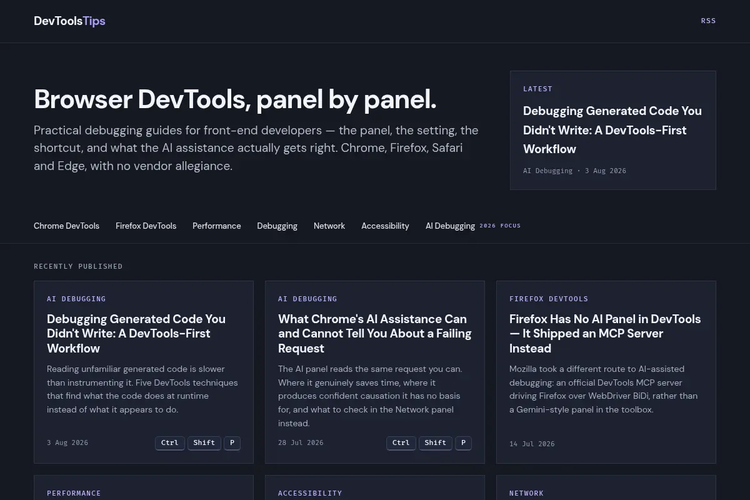Click the Mozilla took a different route summary
This screenshot has height=500, width=750.
click(x=605, y=389)
